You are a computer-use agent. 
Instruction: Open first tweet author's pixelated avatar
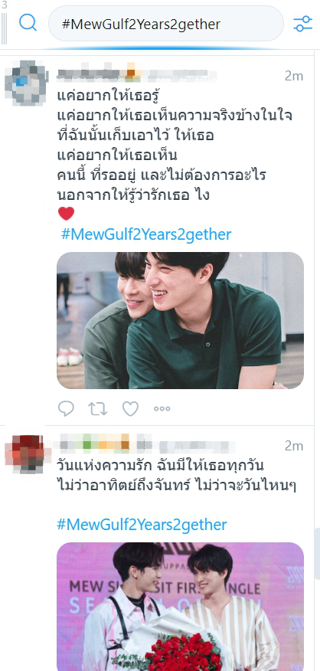(x=27, y=83)
